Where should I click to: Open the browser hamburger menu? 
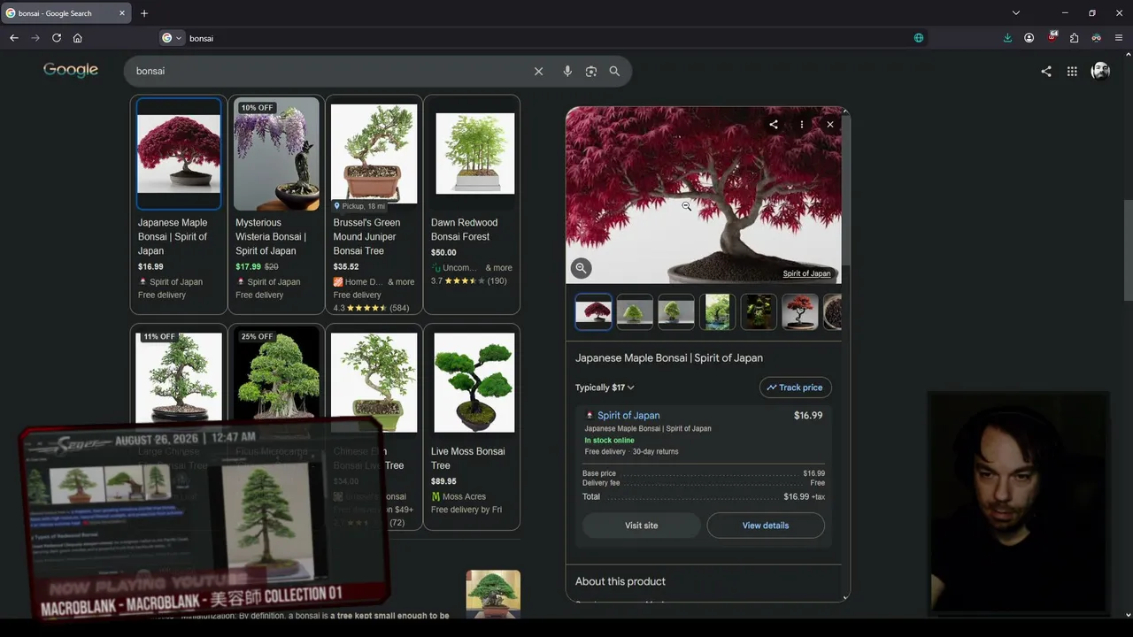1119,38
